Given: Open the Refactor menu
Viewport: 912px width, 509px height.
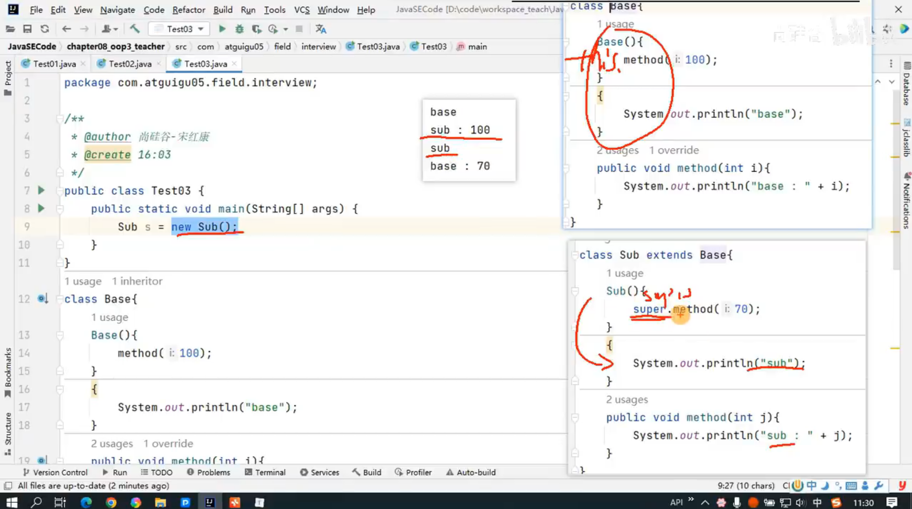Looking at the screenshot, I should tap(188, 10).
